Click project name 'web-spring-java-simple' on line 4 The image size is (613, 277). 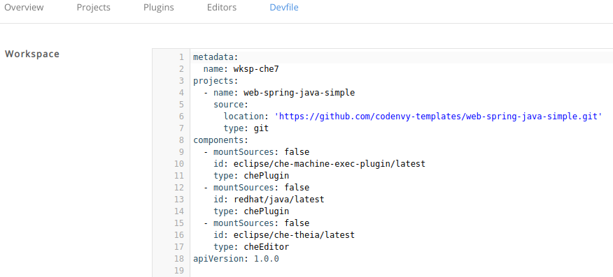[x=299, y=93]
